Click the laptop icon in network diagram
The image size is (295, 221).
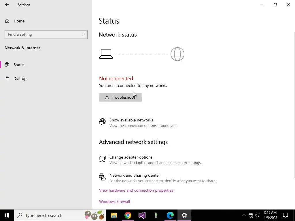coord(106,54)
